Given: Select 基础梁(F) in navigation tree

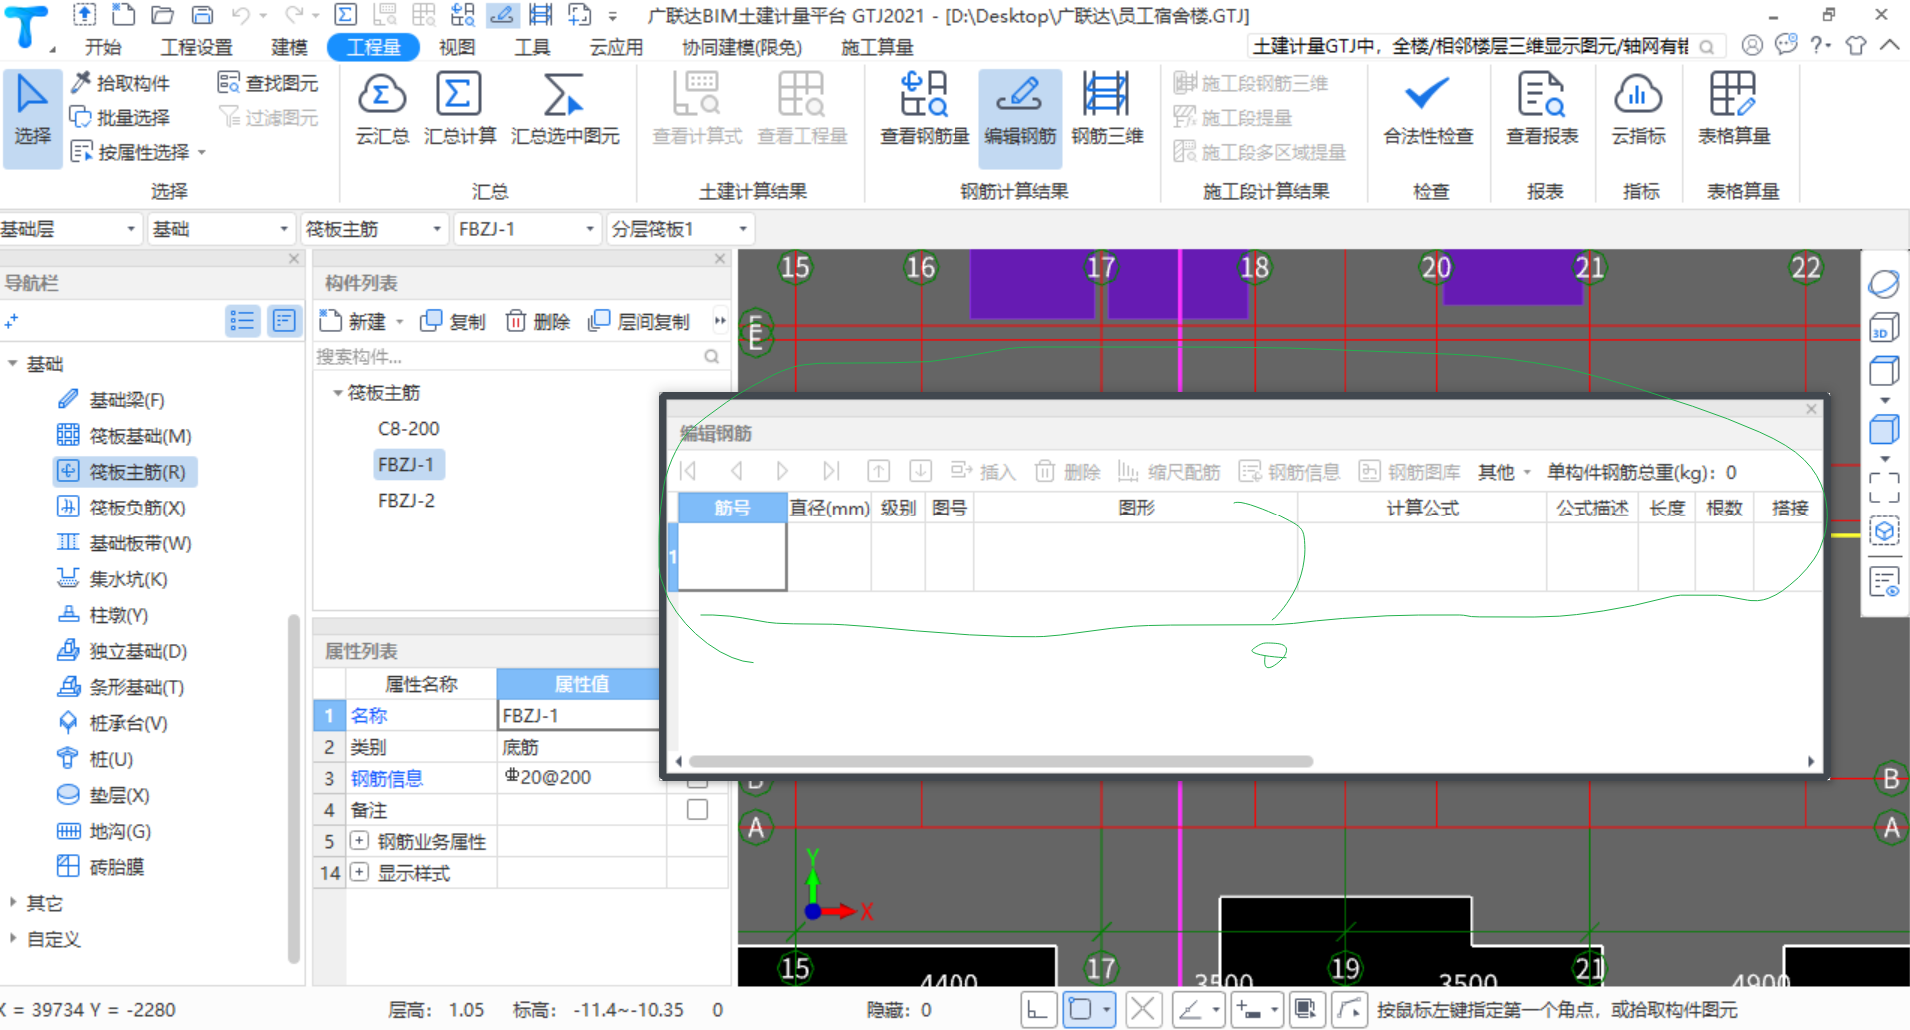Looking at the screenshot, I should 111,400.
